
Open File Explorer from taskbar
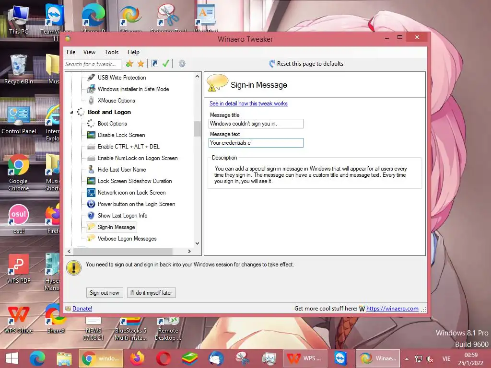(64, 358)
